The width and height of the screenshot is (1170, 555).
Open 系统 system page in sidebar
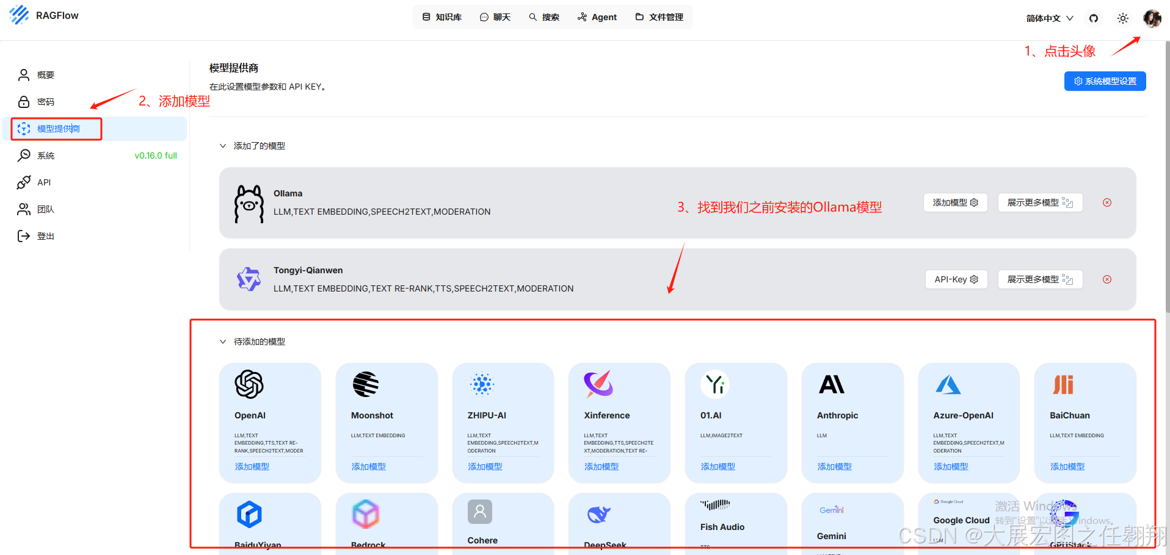[95, 156]
